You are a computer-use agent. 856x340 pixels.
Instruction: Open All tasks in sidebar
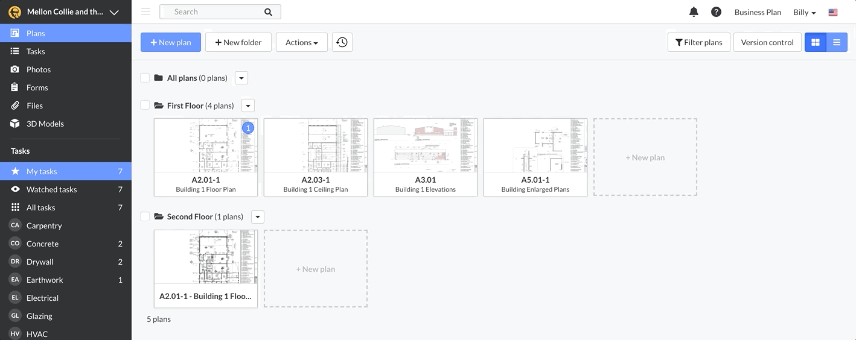click(x=66, y=207)
